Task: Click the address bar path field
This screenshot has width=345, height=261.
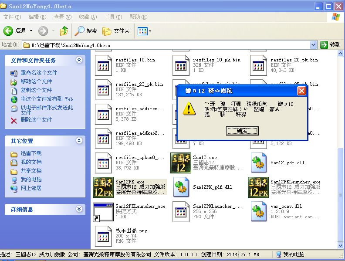Action: 166,45
